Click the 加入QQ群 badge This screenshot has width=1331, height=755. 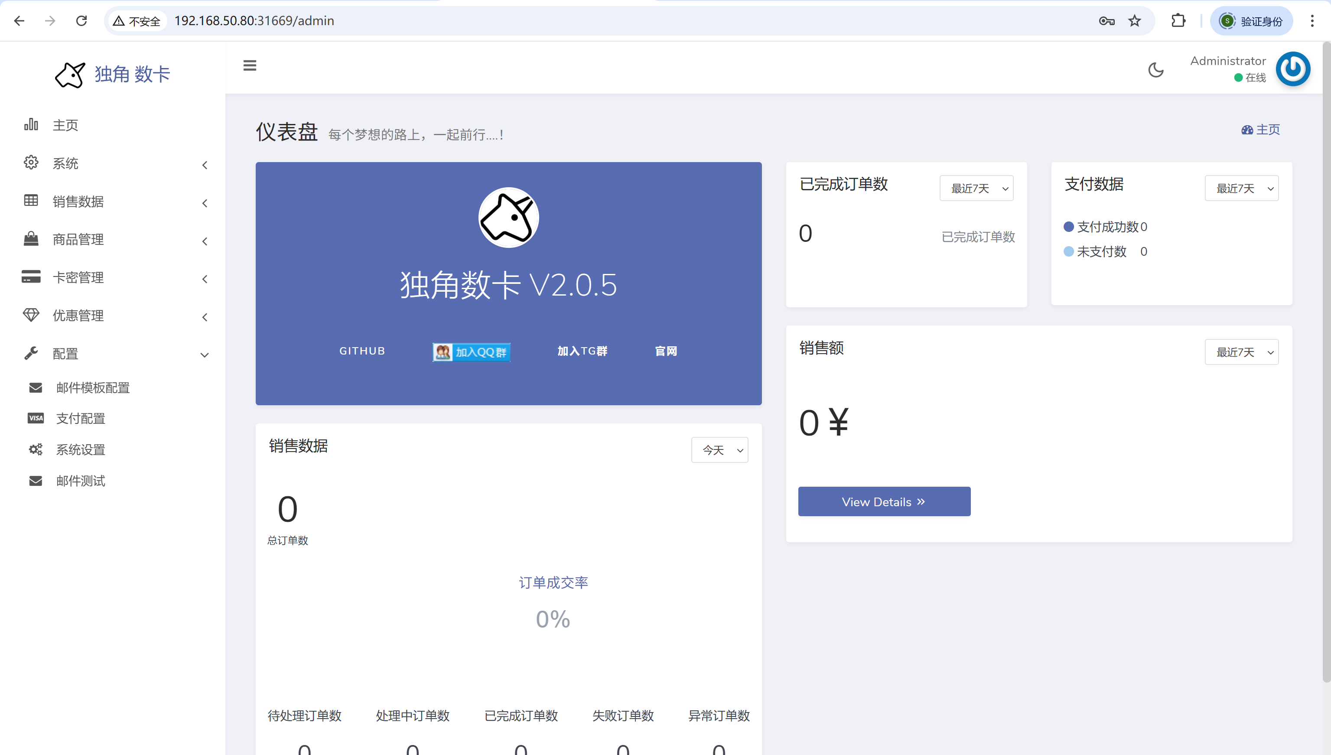click(471, 351)
